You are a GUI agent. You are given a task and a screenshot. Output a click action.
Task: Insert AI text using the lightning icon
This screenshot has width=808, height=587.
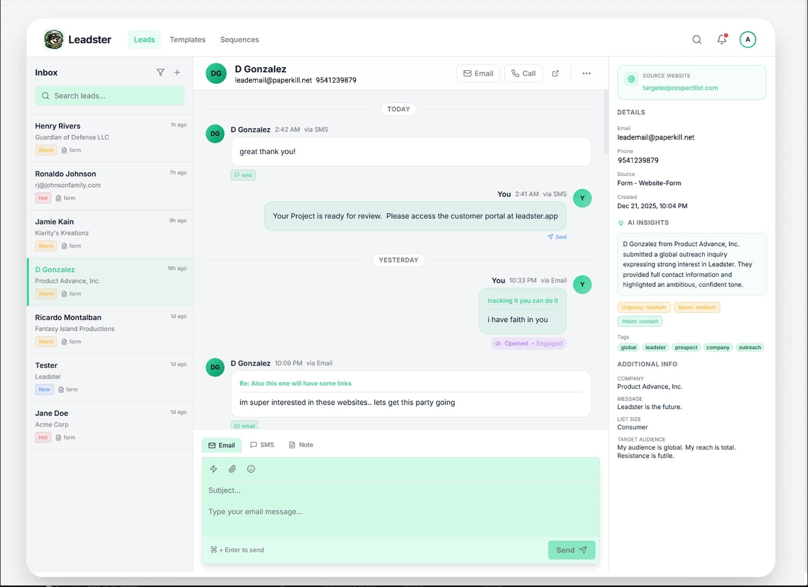pyautogui.click(x=213, y=469)
